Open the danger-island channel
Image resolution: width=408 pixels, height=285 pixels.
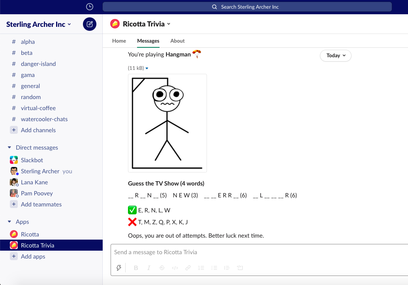[x=38, y=64]
